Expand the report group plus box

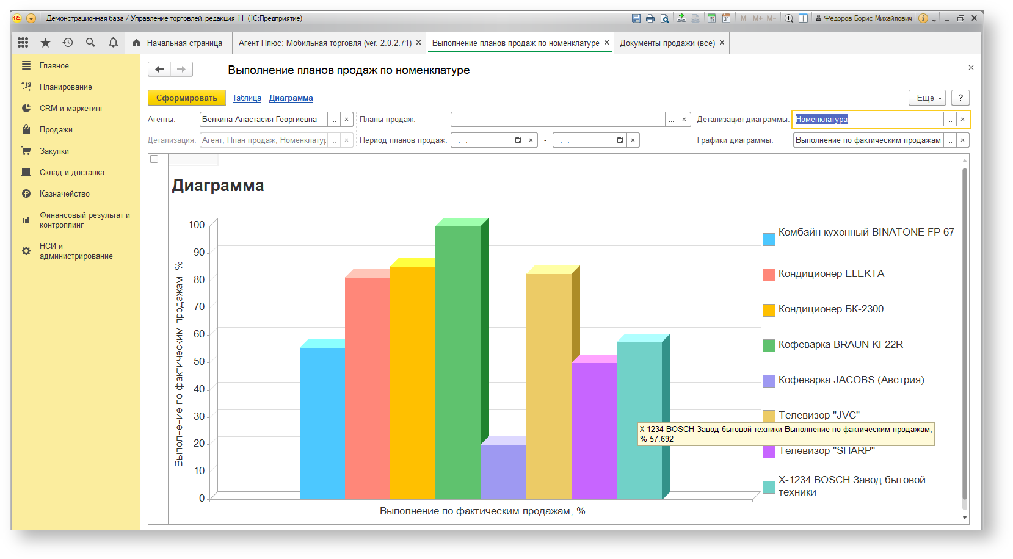[x=154, y=159]
